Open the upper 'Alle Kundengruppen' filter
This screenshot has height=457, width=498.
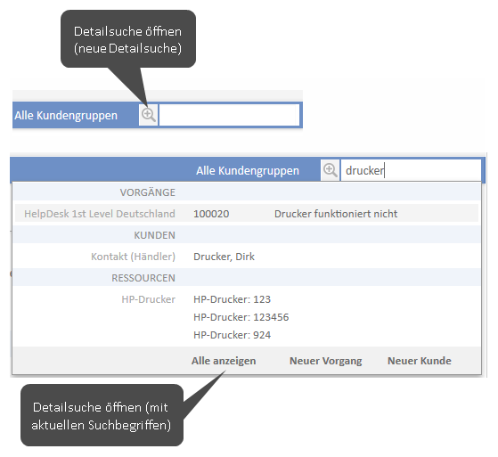coord(66,115)
